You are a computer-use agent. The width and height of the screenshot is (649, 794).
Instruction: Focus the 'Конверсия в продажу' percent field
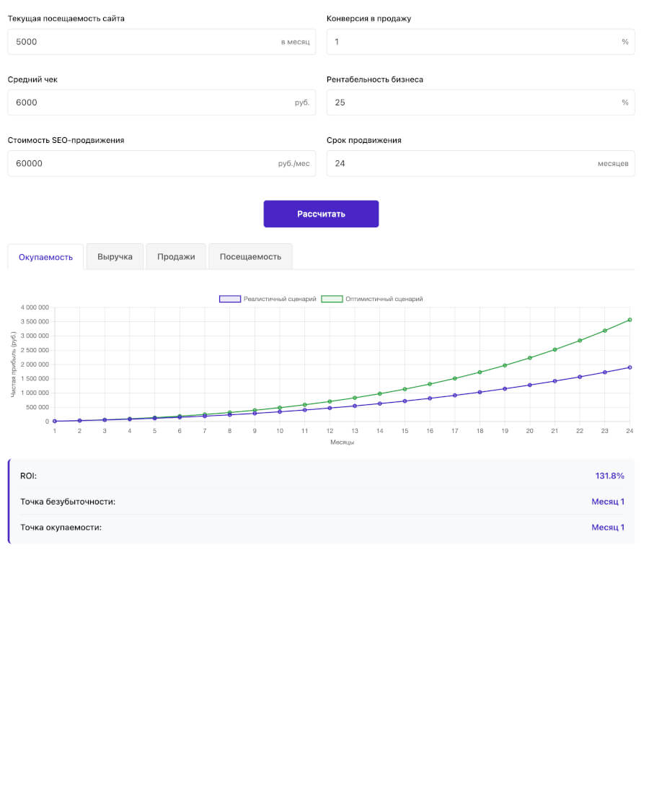(469, 42)
